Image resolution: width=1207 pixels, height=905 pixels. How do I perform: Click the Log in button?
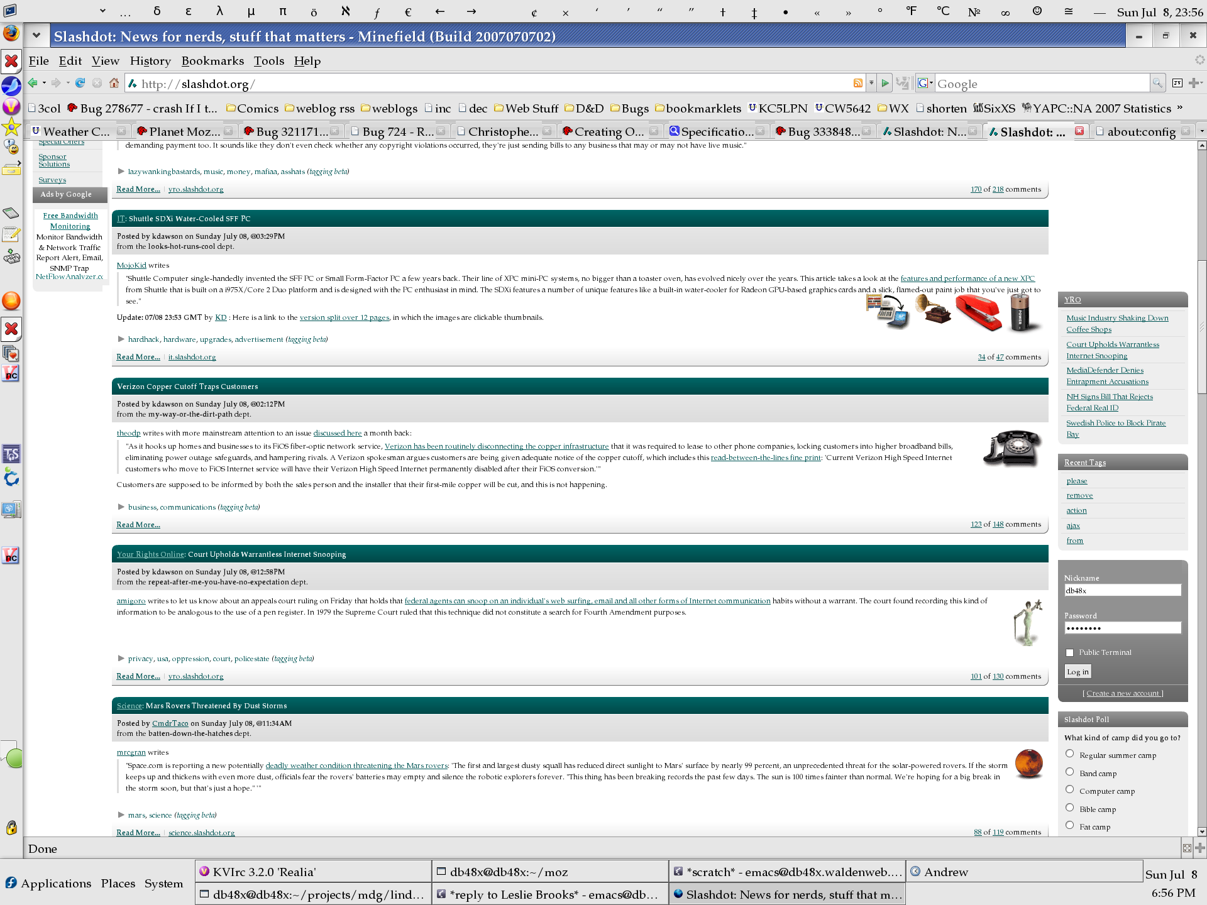click(x=1077, y=671)
